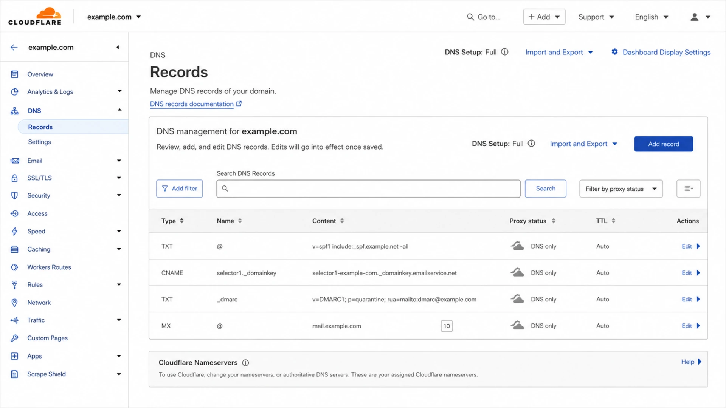Click the Workers Routes icon

click(14, 267)
